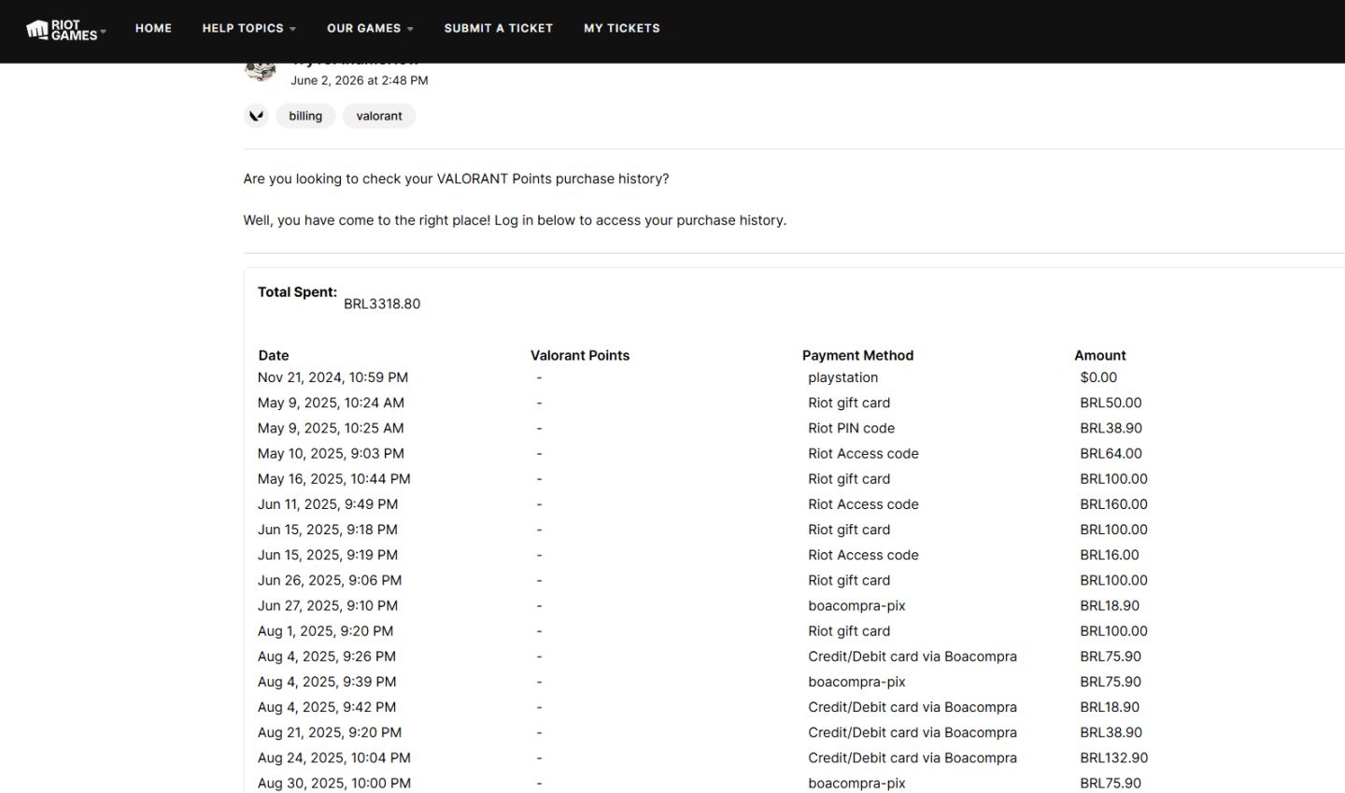Select the valorant tag

pos(379,116)
